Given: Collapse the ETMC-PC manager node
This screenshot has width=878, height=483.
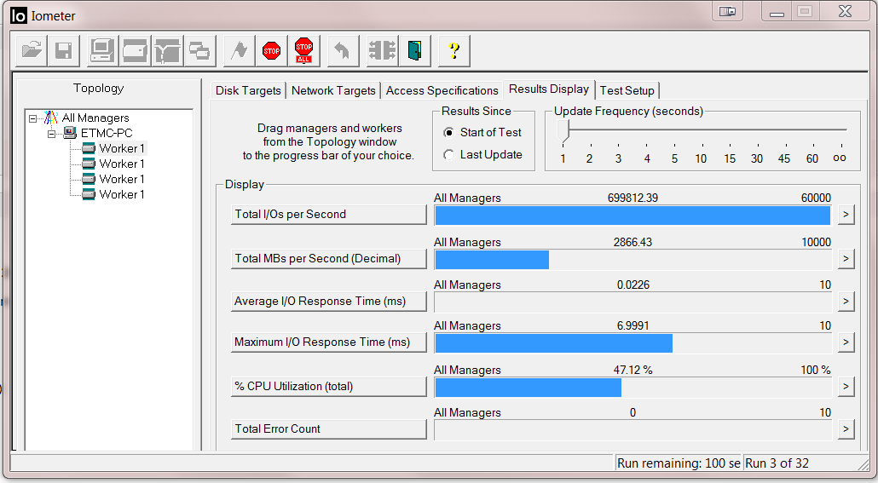Looking at the screenshot, I should (x=51, y=134).
